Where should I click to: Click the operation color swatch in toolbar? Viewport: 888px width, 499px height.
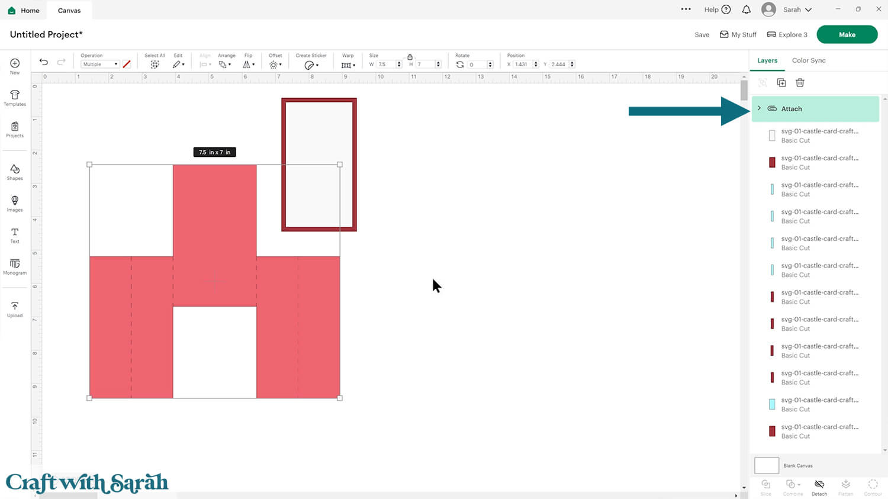pyautogui.click(x=126, y=64)
